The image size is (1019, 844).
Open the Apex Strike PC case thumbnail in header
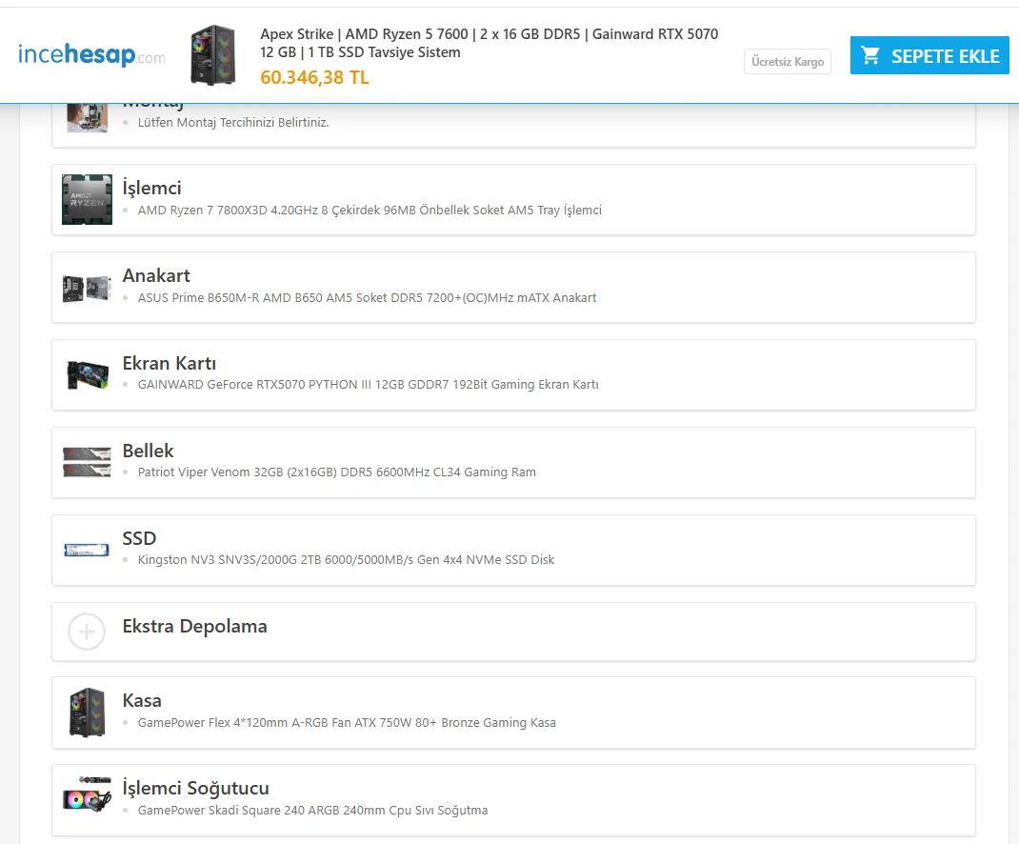[x=212, y=55]
